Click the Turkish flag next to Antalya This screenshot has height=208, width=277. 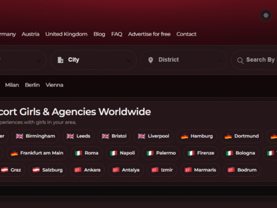pyautogui.click(x=116, y=170)
